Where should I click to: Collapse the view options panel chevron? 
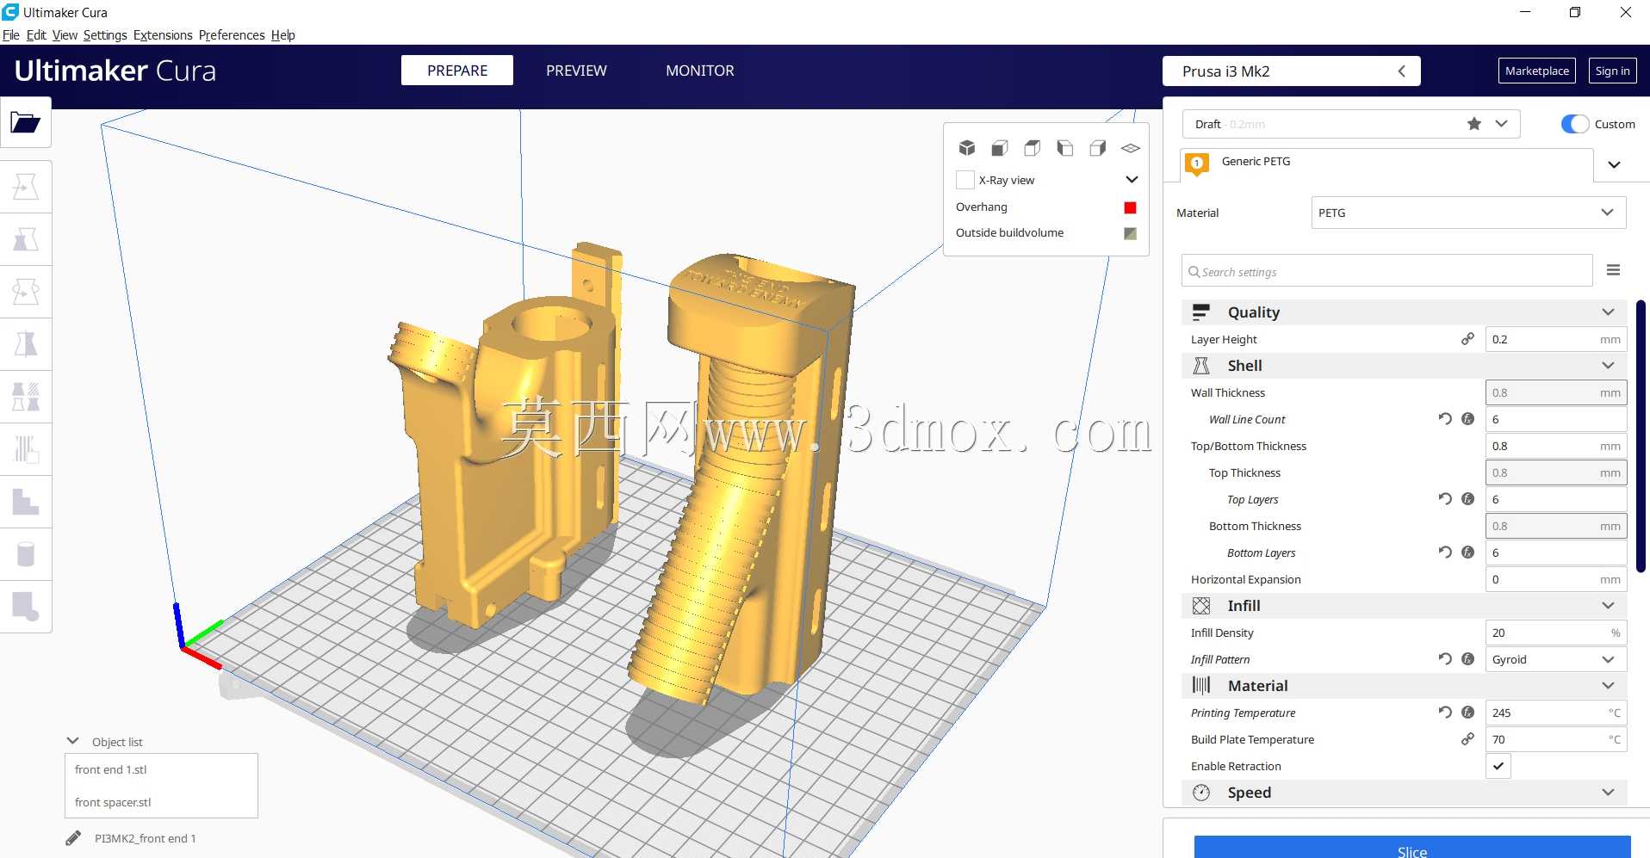(1132, 180)
